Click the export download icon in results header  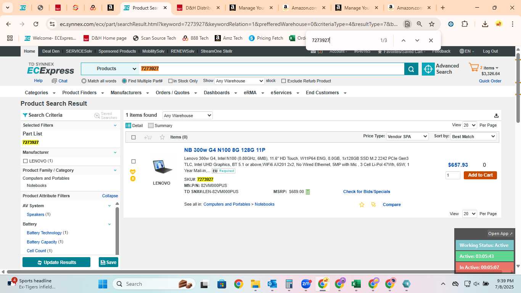point(496,116)
